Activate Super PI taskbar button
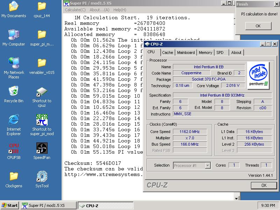 tap(48, 205)
